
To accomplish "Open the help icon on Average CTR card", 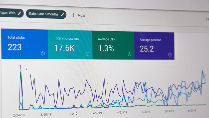I will [130, 54].
